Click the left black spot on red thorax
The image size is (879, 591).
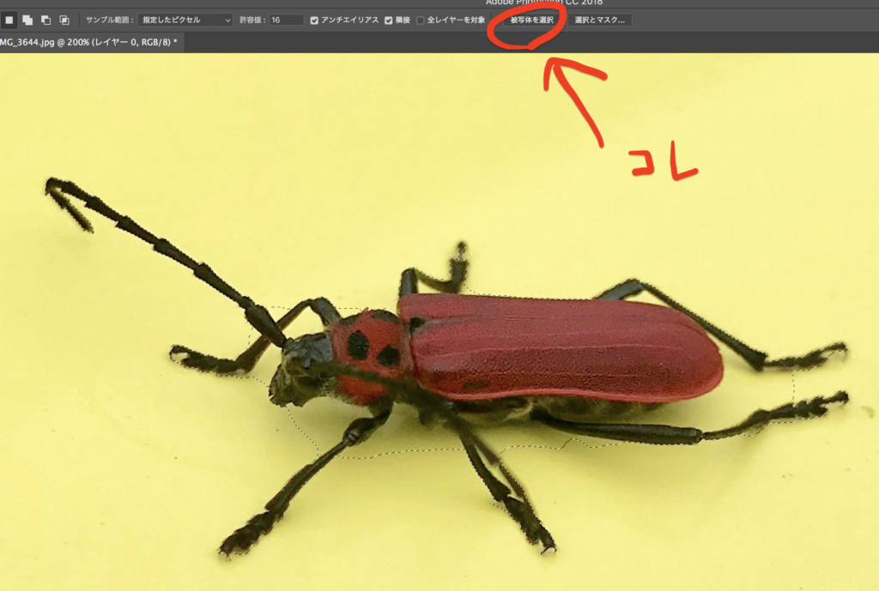[x=358, y=345]
